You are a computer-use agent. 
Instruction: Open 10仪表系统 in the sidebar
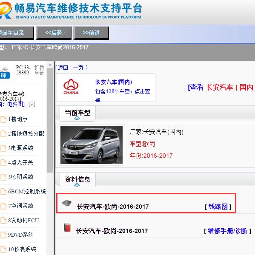pos(22,249)
